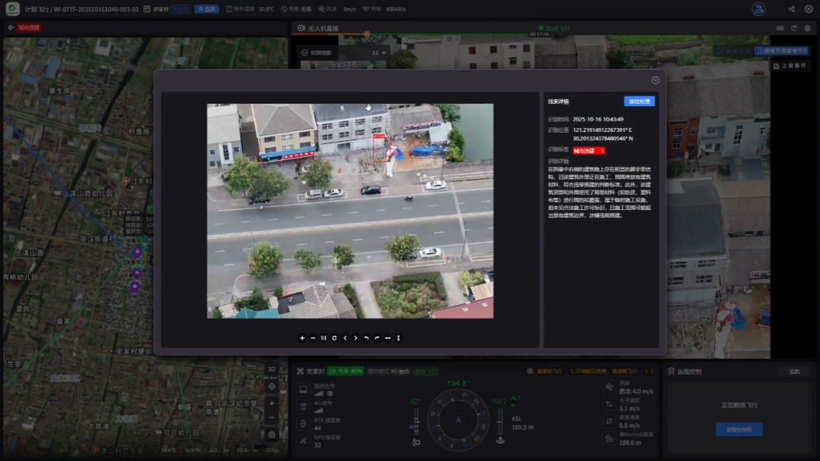820x461 pixels.
Task: Rotate the image counterclockwise
Action: click(x=366, y=338)
